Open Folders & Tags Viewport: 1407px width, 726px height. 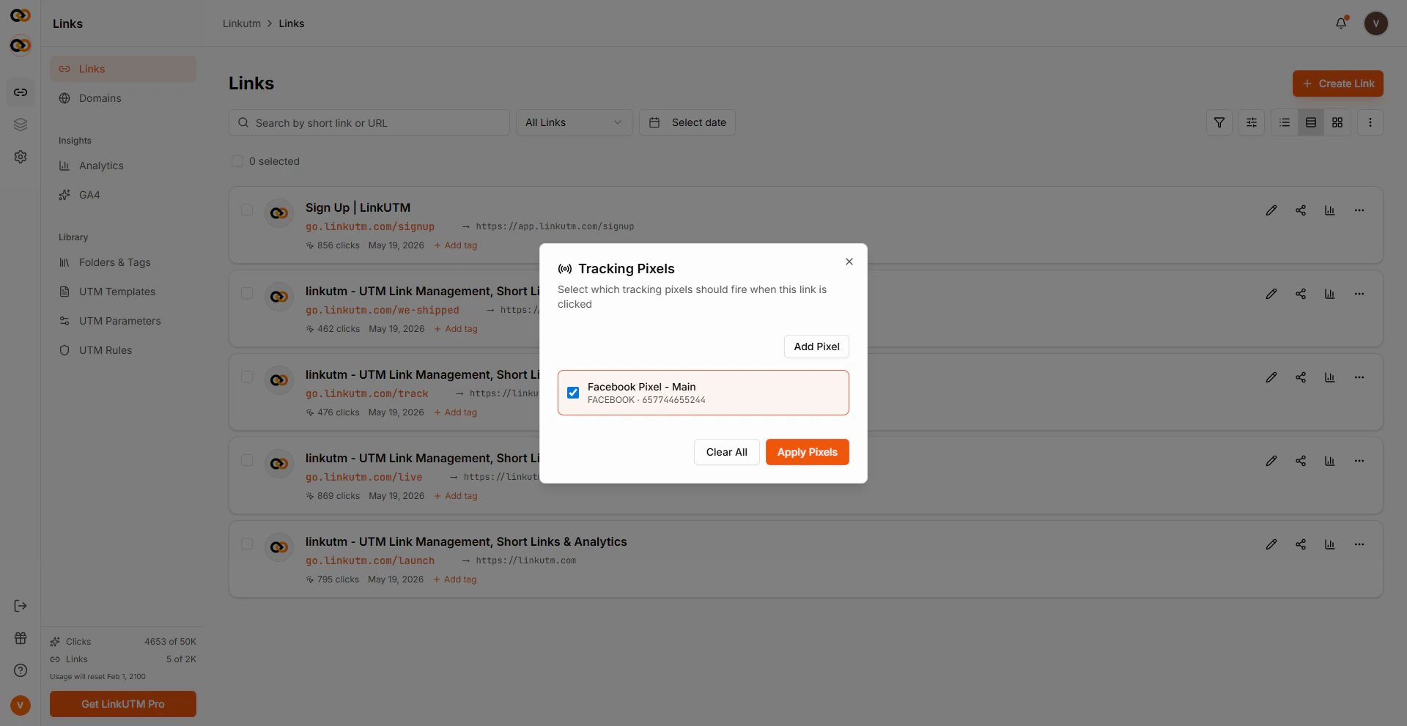(123, 262)
